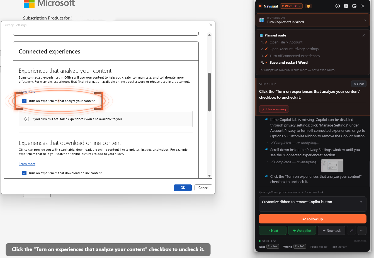This screenshot has width=374, height=258.
Task: Click the session ID 070dc504 text
Action: [360, 241]
